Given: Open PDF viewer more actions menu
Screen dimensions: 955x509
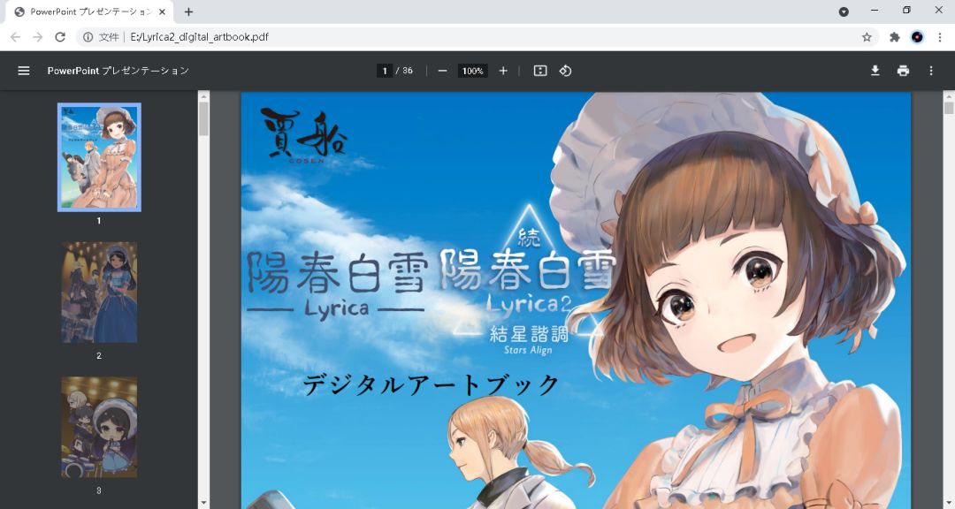Looking at the screenshot, I should point(930,71).
